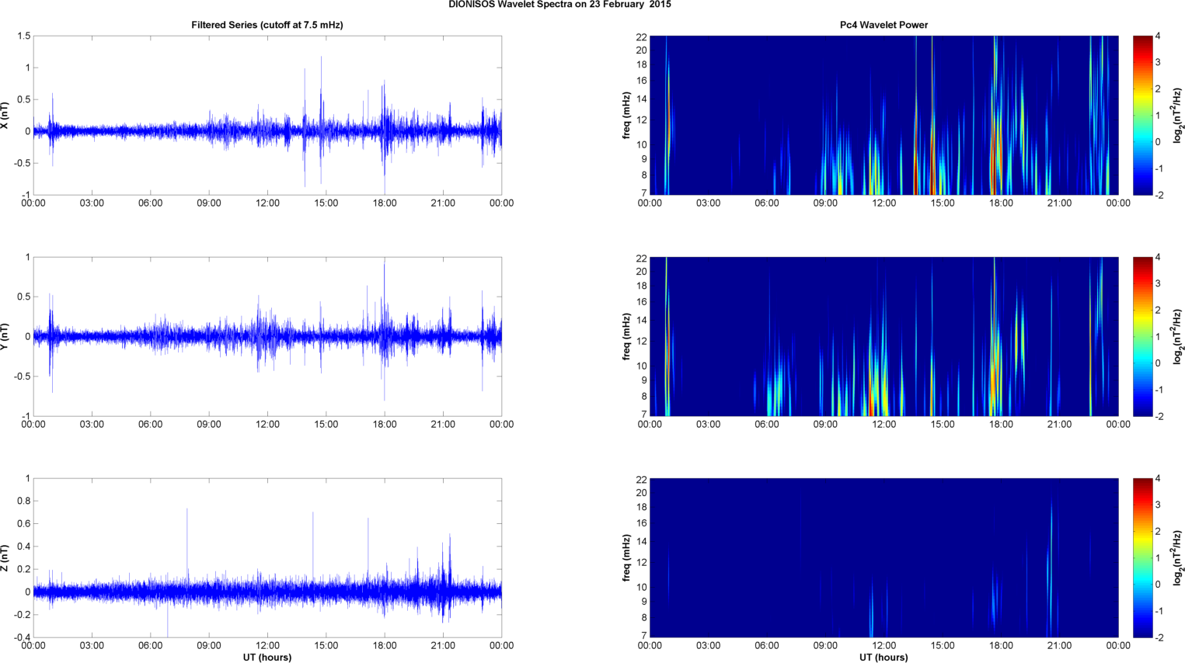Click the '0.4' tick on the Z plot axis
1185x663 pixels.
23,547
